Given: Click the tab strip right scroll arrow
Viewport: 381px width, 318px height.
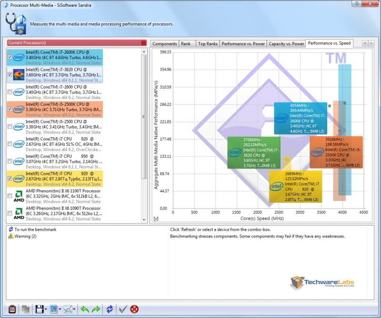Looking at the screenshot, I should pyautogui.click(x=371, y=43).
